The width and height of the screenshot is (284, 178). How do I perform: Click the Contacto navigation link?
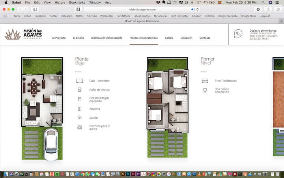(x=205, y=38)
